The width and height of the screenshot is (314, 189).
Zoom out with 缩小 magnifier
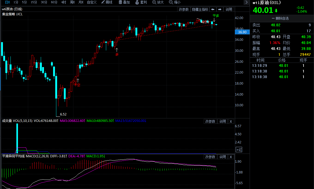(175, 2)
